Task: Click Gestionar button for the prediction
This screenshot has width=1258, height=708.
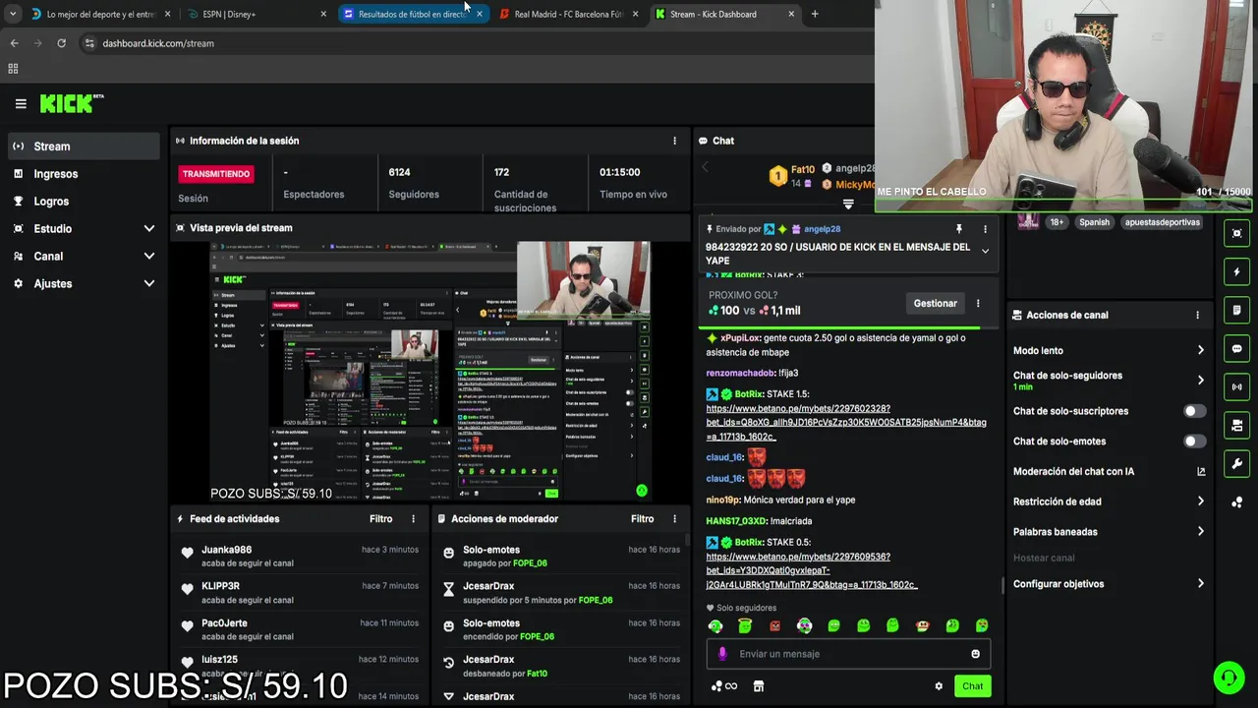Action: [x=935, y=304]
